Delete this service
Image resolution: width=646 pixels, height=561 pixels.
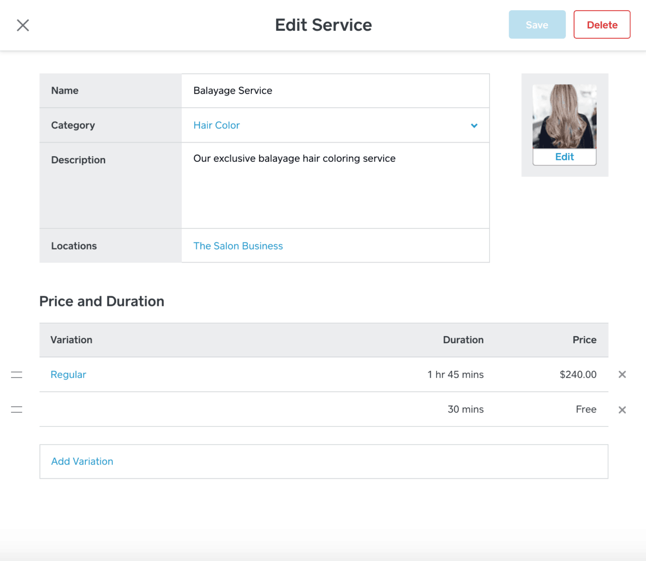click(x=602, y=25)
